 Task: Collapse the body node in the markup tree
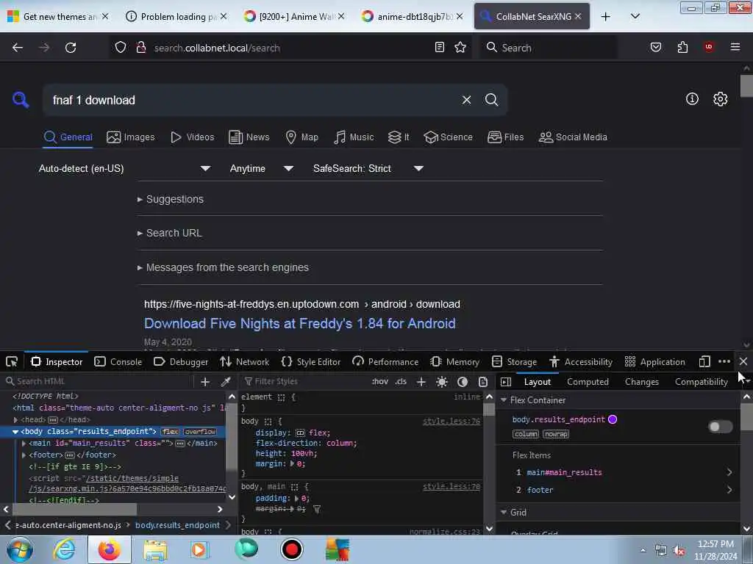(x=15, y=432)
